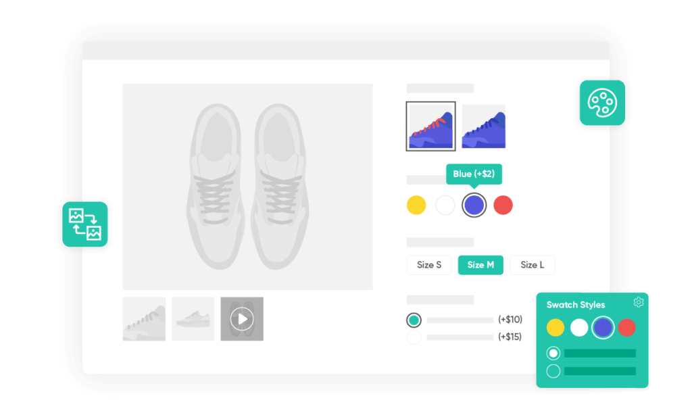Choose red swatch in Swatch Styles panel
Image resolution: width=692 pixels, height=415 pixels.
(x=626, y=328)
